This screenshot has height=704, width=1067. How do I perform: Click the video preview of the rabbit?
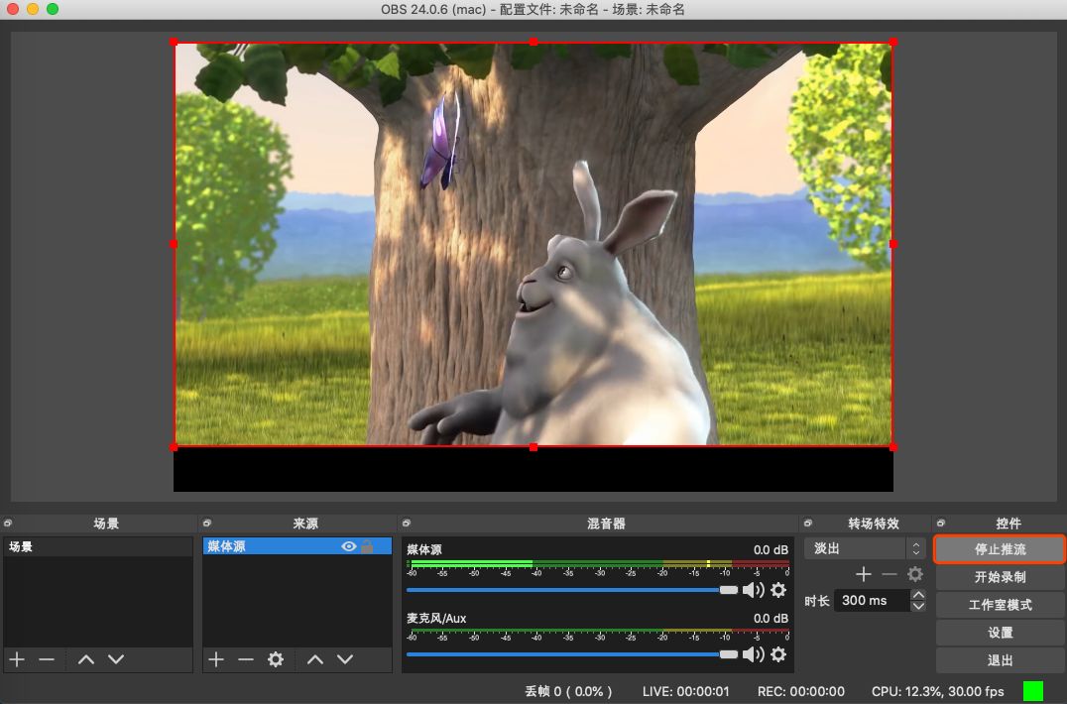[x=533, y=244]
